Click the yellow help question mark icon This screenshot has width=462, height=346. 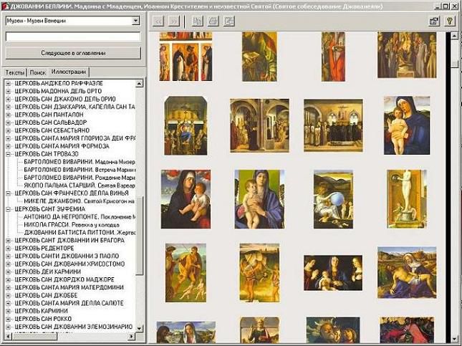tap(450, 21)
